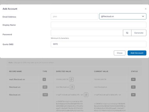Click the STATUS column header
The image size is (149, 112).
click(134, 71)
